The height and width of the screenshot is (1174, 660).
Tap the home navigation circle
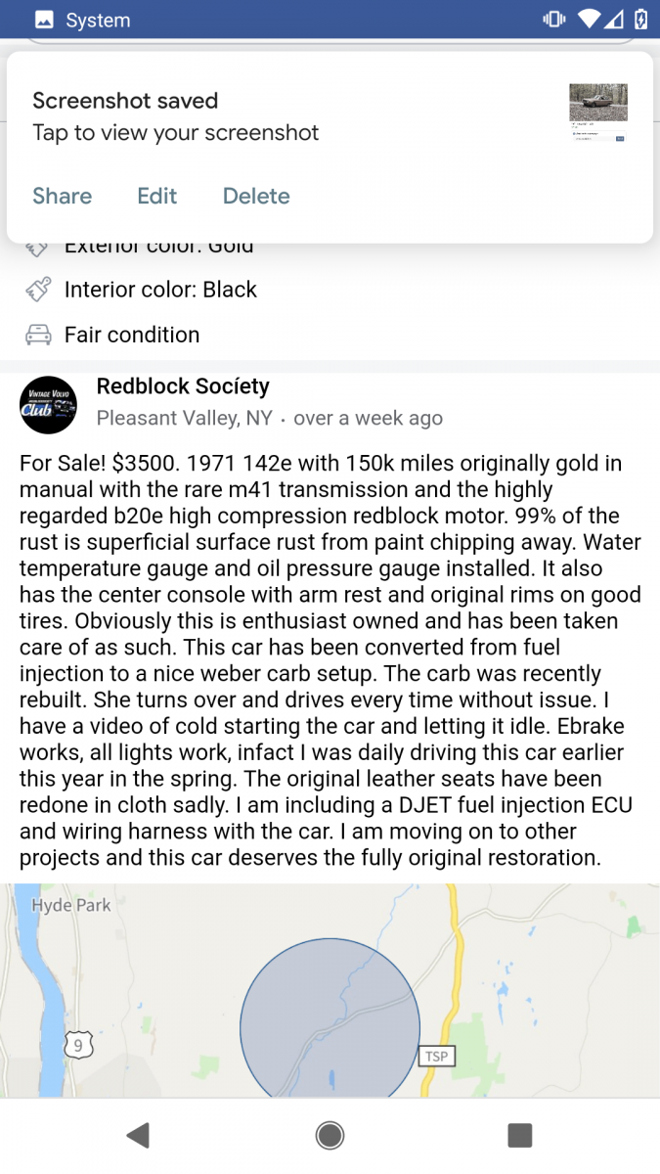[330, 1134]
